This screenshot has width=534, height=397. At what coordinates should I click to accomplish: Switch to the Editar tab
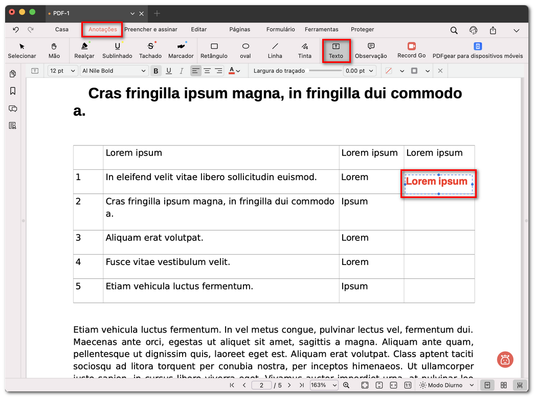199,30
